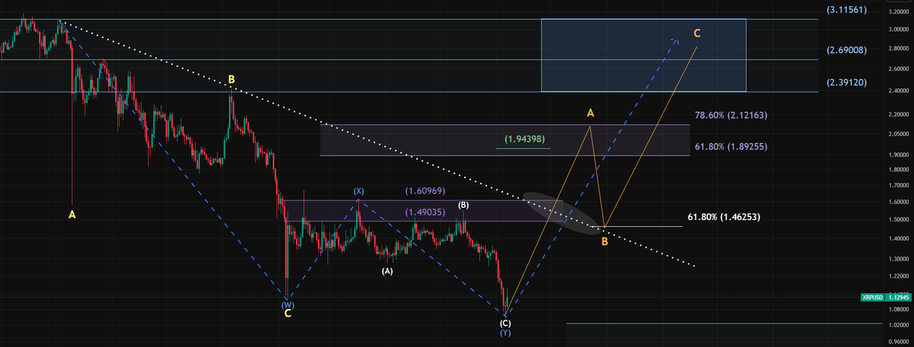Click the 2.05000 price axis value
This screenshot has width=914, height=347.
[x=899, y=134]
